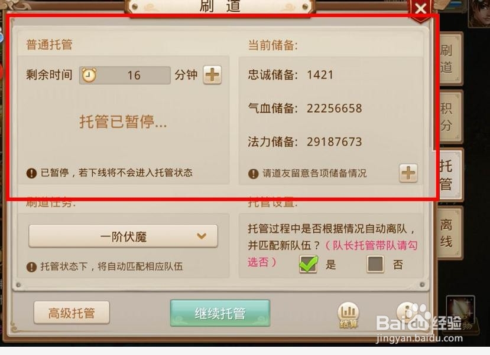Open the 一阶伏魔 task dropdown
Screen dimensions: 490x355
coord(123,236)
